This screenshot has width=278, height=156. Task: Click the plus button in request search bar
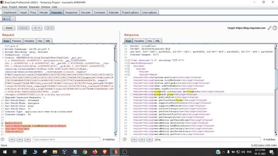coord(20,140)
